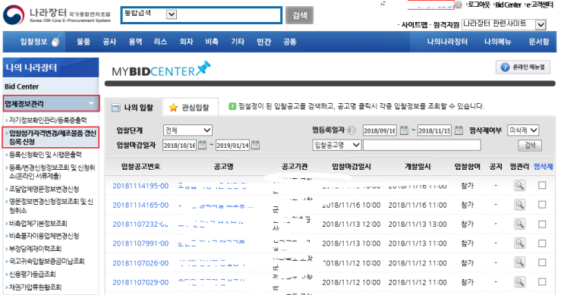Viewport: 564px width, 295px height.
Task: Click magnifier icon for bid 20181107232-00
Action: 519,224
